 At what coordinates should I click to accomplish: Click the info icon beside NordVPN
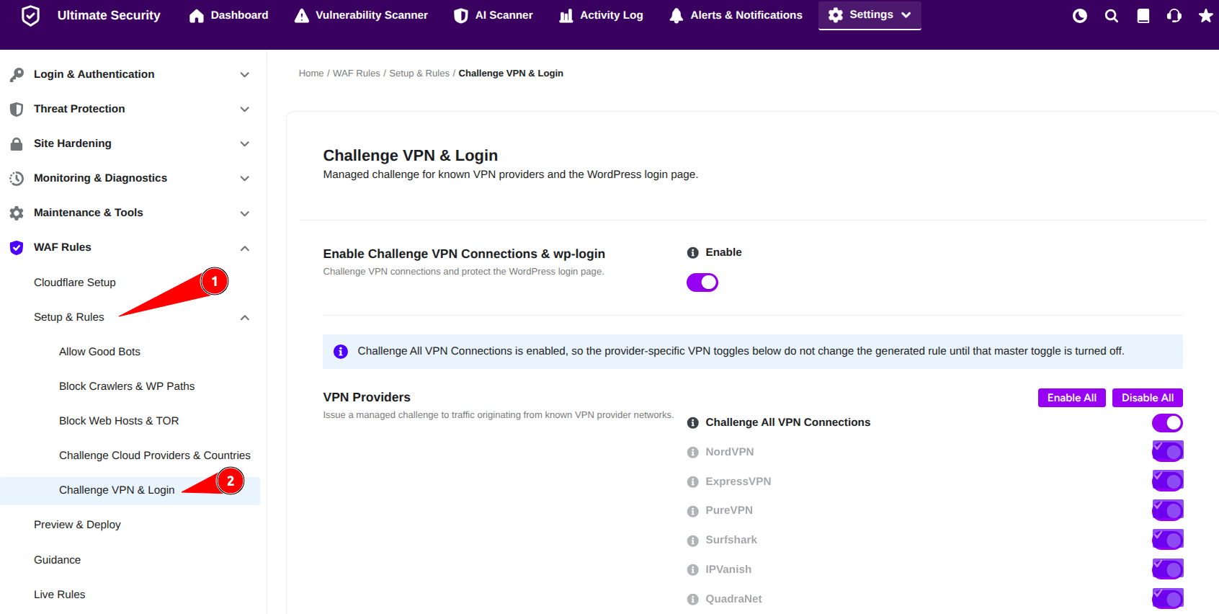pyautogui.click(x=693, y=453)
